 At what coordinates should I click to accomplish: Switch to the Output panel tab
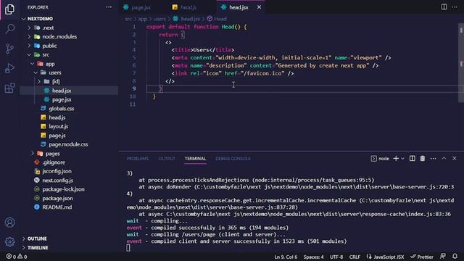tap(167, 159)
